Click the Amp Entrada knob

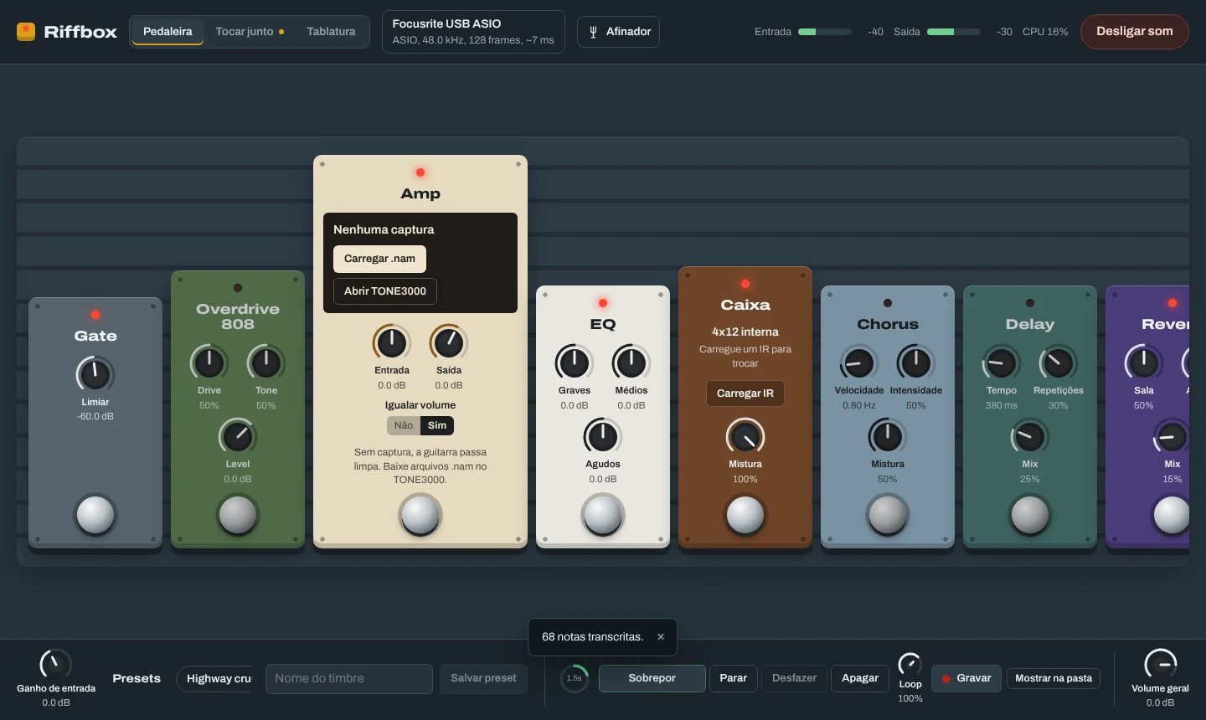(392, 342)
